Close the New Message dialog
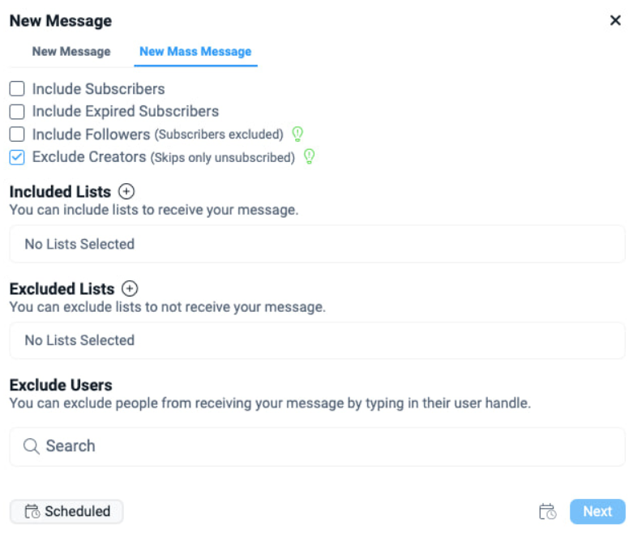 (615, 21)
